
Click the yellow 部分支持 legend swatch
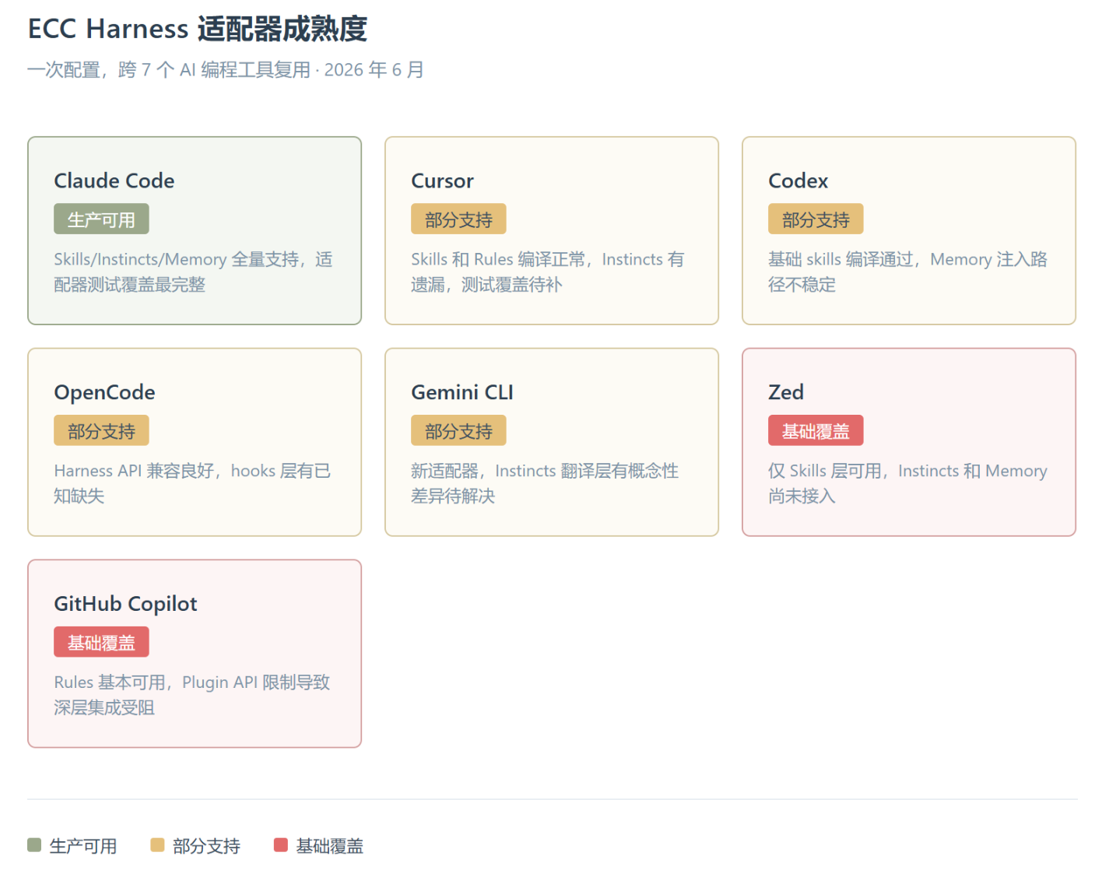(157, 845)
